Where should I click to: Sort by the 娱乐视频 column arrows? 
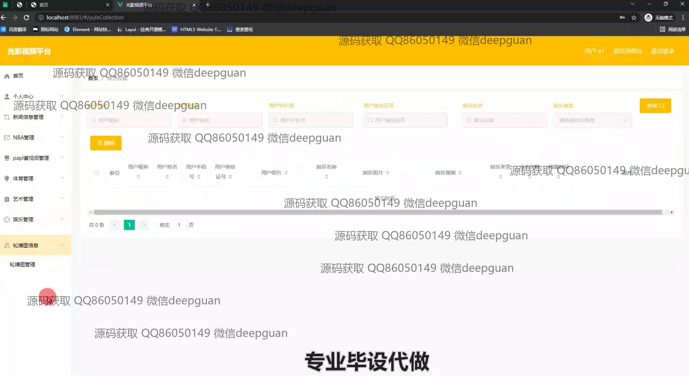460,173
